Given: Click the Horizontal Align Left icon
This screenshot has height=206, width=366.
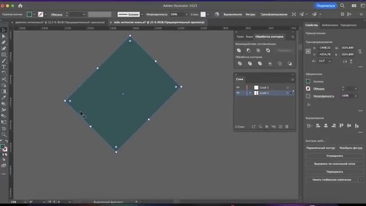Looking at the screenshot, I should coord(318,126).
